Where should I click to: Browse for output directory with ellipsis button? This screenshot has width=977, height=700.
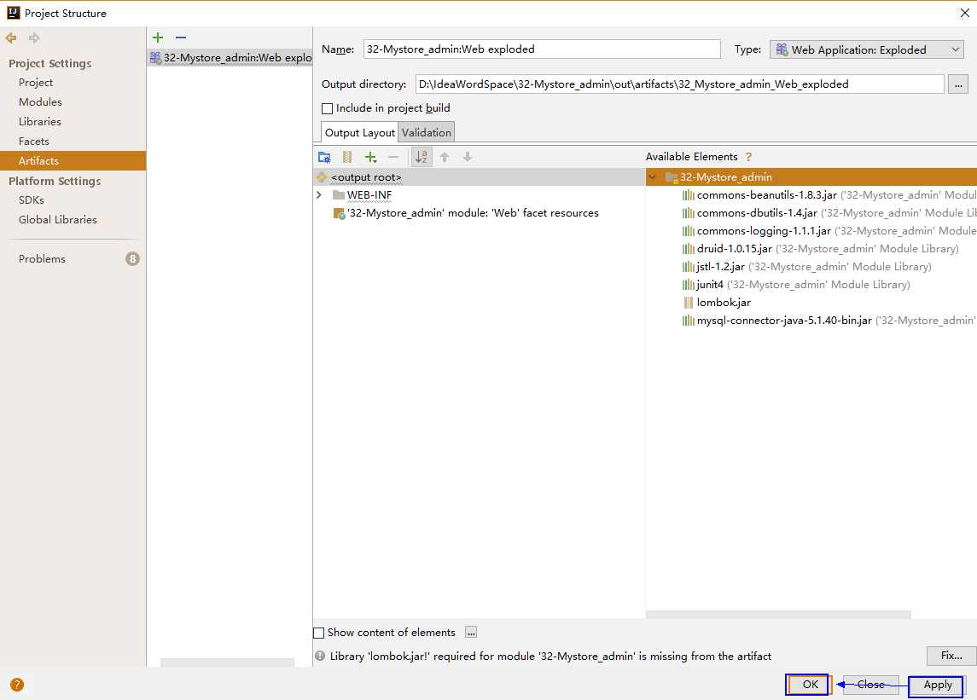click(x=957, y=84)
